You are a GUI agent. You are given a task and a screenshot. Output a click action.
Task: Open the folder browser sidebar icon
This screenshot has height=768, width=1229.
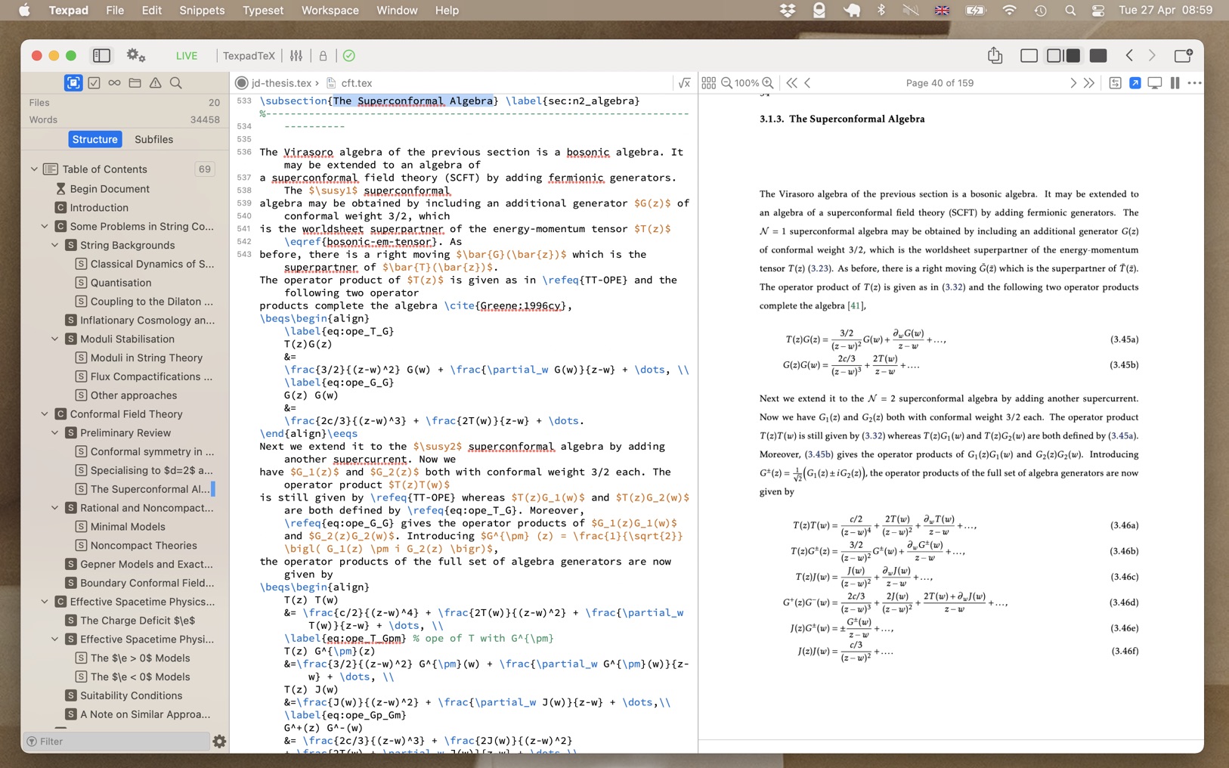135,83
